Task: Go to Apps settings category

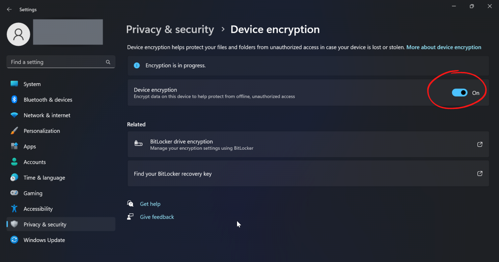Action: (30, 146)
